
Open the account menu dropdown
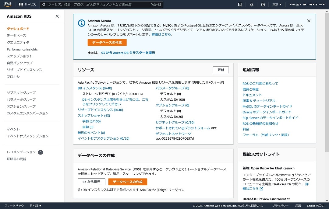[x=307, y=5]
